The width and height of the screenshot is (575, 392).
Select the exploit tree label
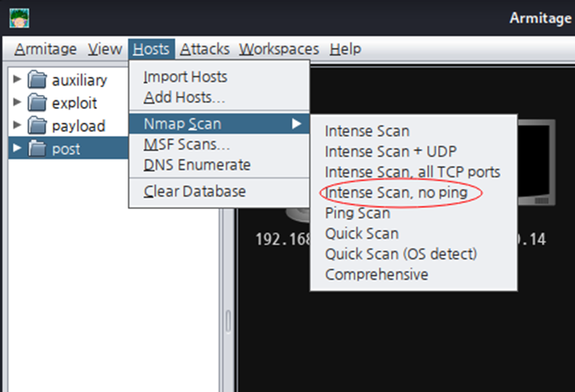tap(74, 103)
